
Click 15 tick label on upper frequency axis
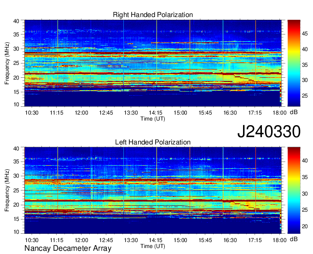pos(17,92)
